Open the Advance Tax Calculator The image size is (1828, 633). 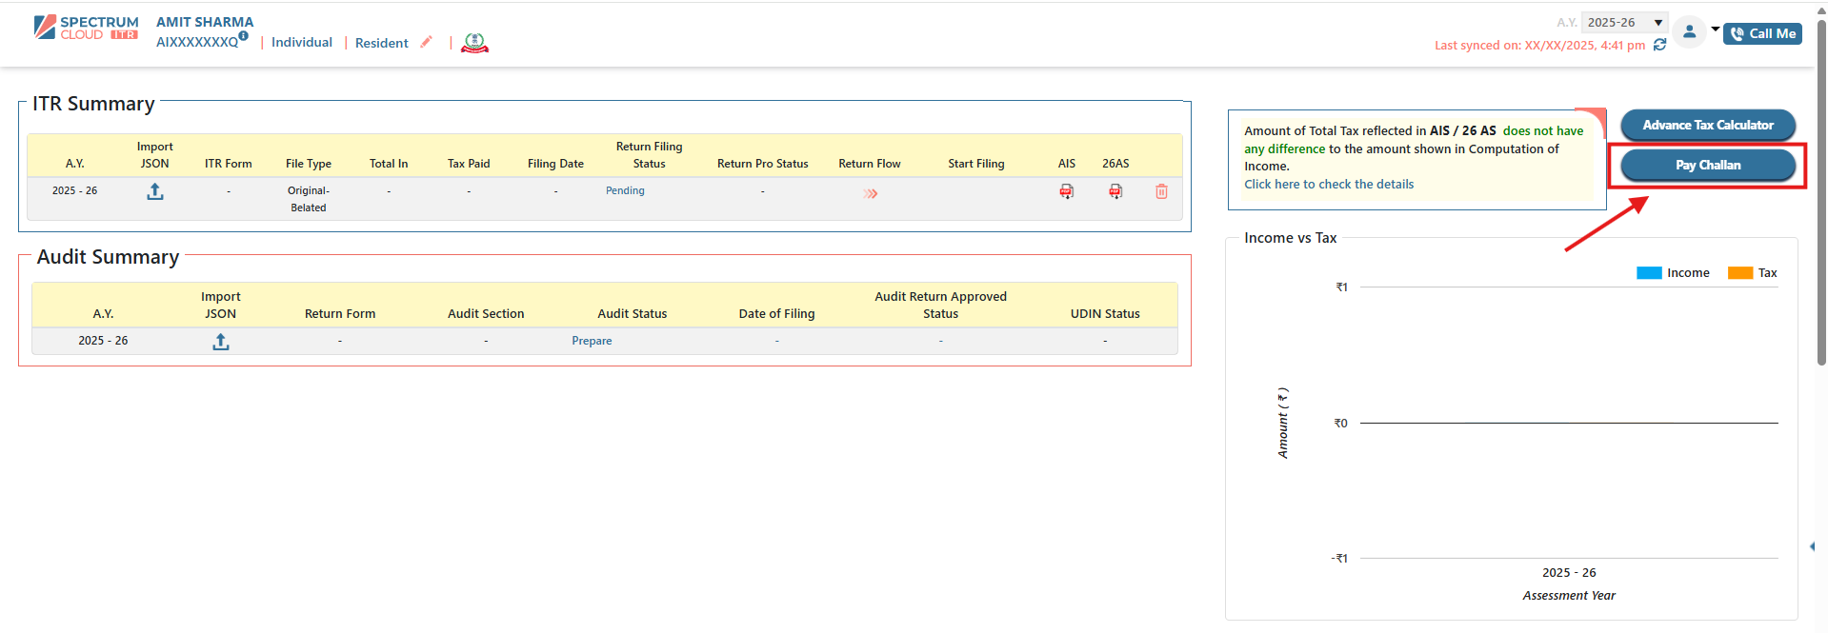(1707, 125)
